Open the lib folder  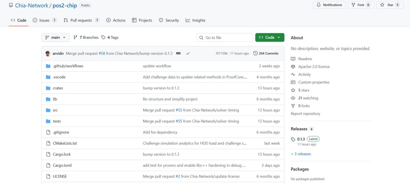pyautogui.click(x=55, y=99)
